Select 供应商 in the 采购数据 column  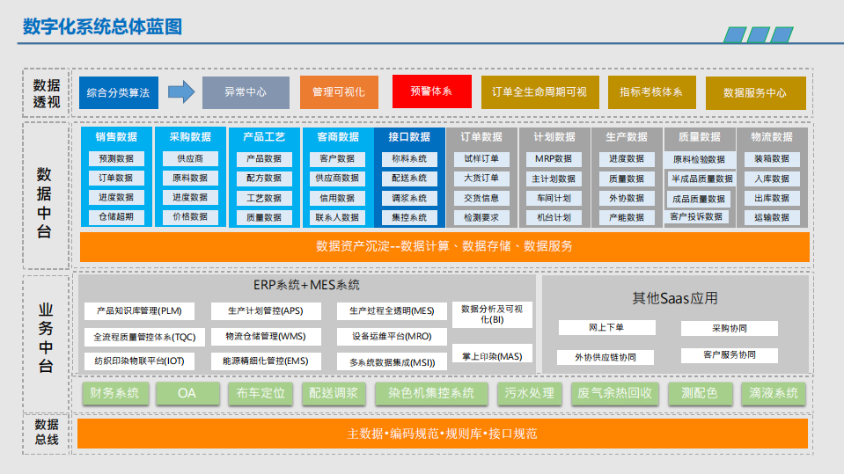tap(190, 159)
